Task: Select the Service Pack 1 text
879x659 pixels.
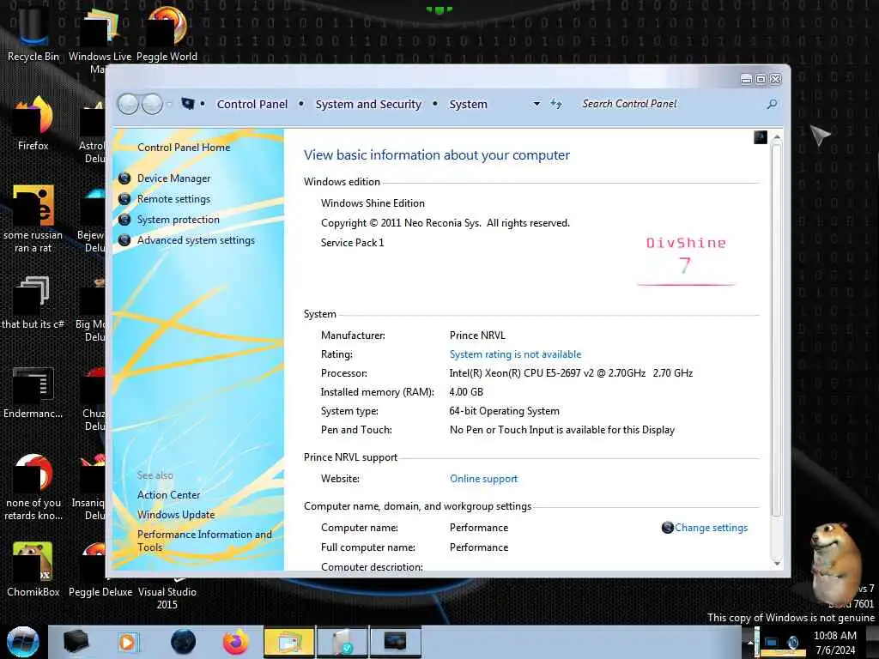Action: pyautogui.click(x=352, y=243)
